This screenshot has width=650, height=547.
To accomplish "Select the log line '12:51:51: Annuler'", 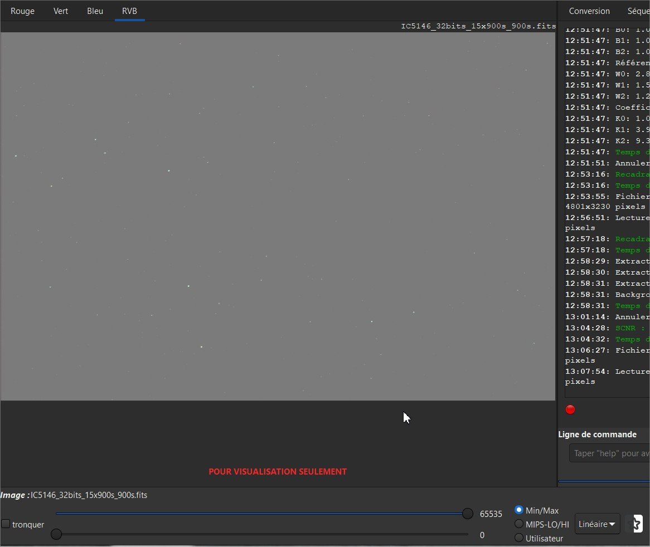I will click(x=607, y=163).
